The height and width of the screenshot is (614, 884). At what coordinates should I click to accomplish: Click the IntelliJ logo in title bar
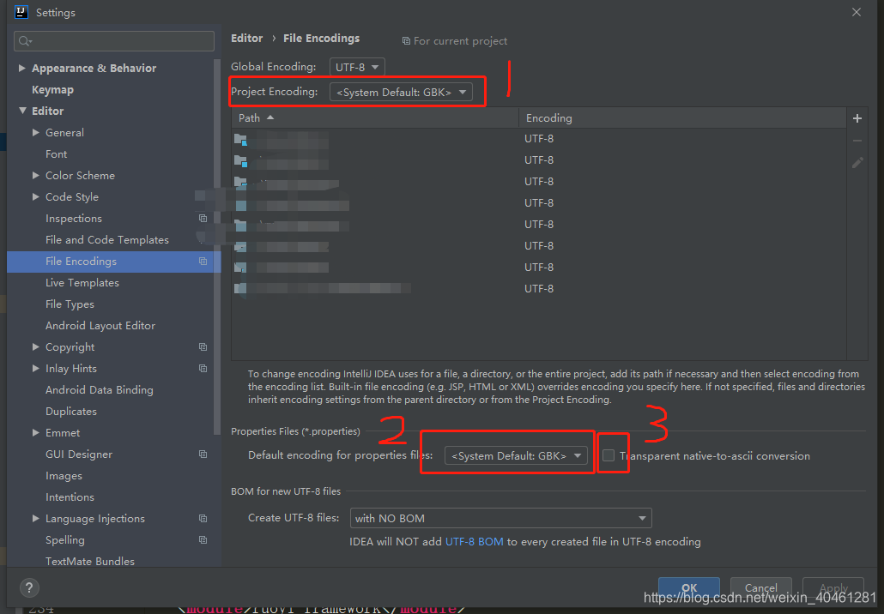click(x=21, y=12)
